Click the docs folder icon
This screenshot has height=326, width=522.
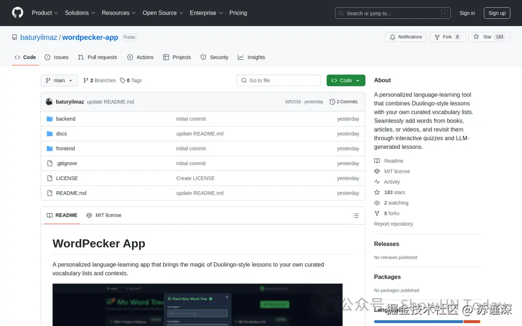pyautogui.click(x=50, y=134)
